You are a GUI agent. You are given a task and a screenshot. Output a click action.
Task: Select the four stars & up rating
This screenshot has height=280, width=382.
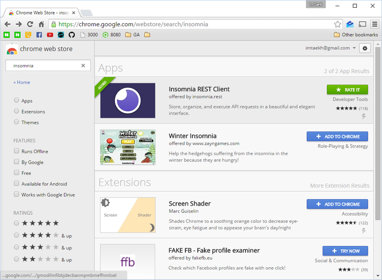[x=17, y=235]
